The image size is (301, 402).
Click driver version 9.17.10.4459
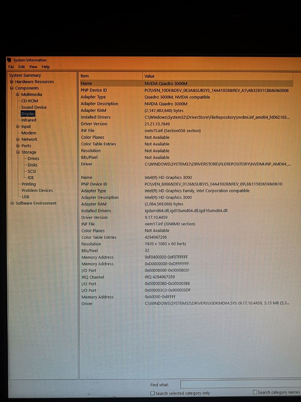156,217
